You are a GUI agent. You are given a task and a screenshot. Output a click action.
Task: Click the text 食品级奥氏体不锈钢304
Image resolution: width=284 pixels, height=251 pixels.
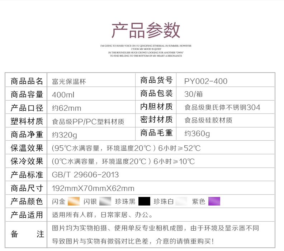[222, 107]
